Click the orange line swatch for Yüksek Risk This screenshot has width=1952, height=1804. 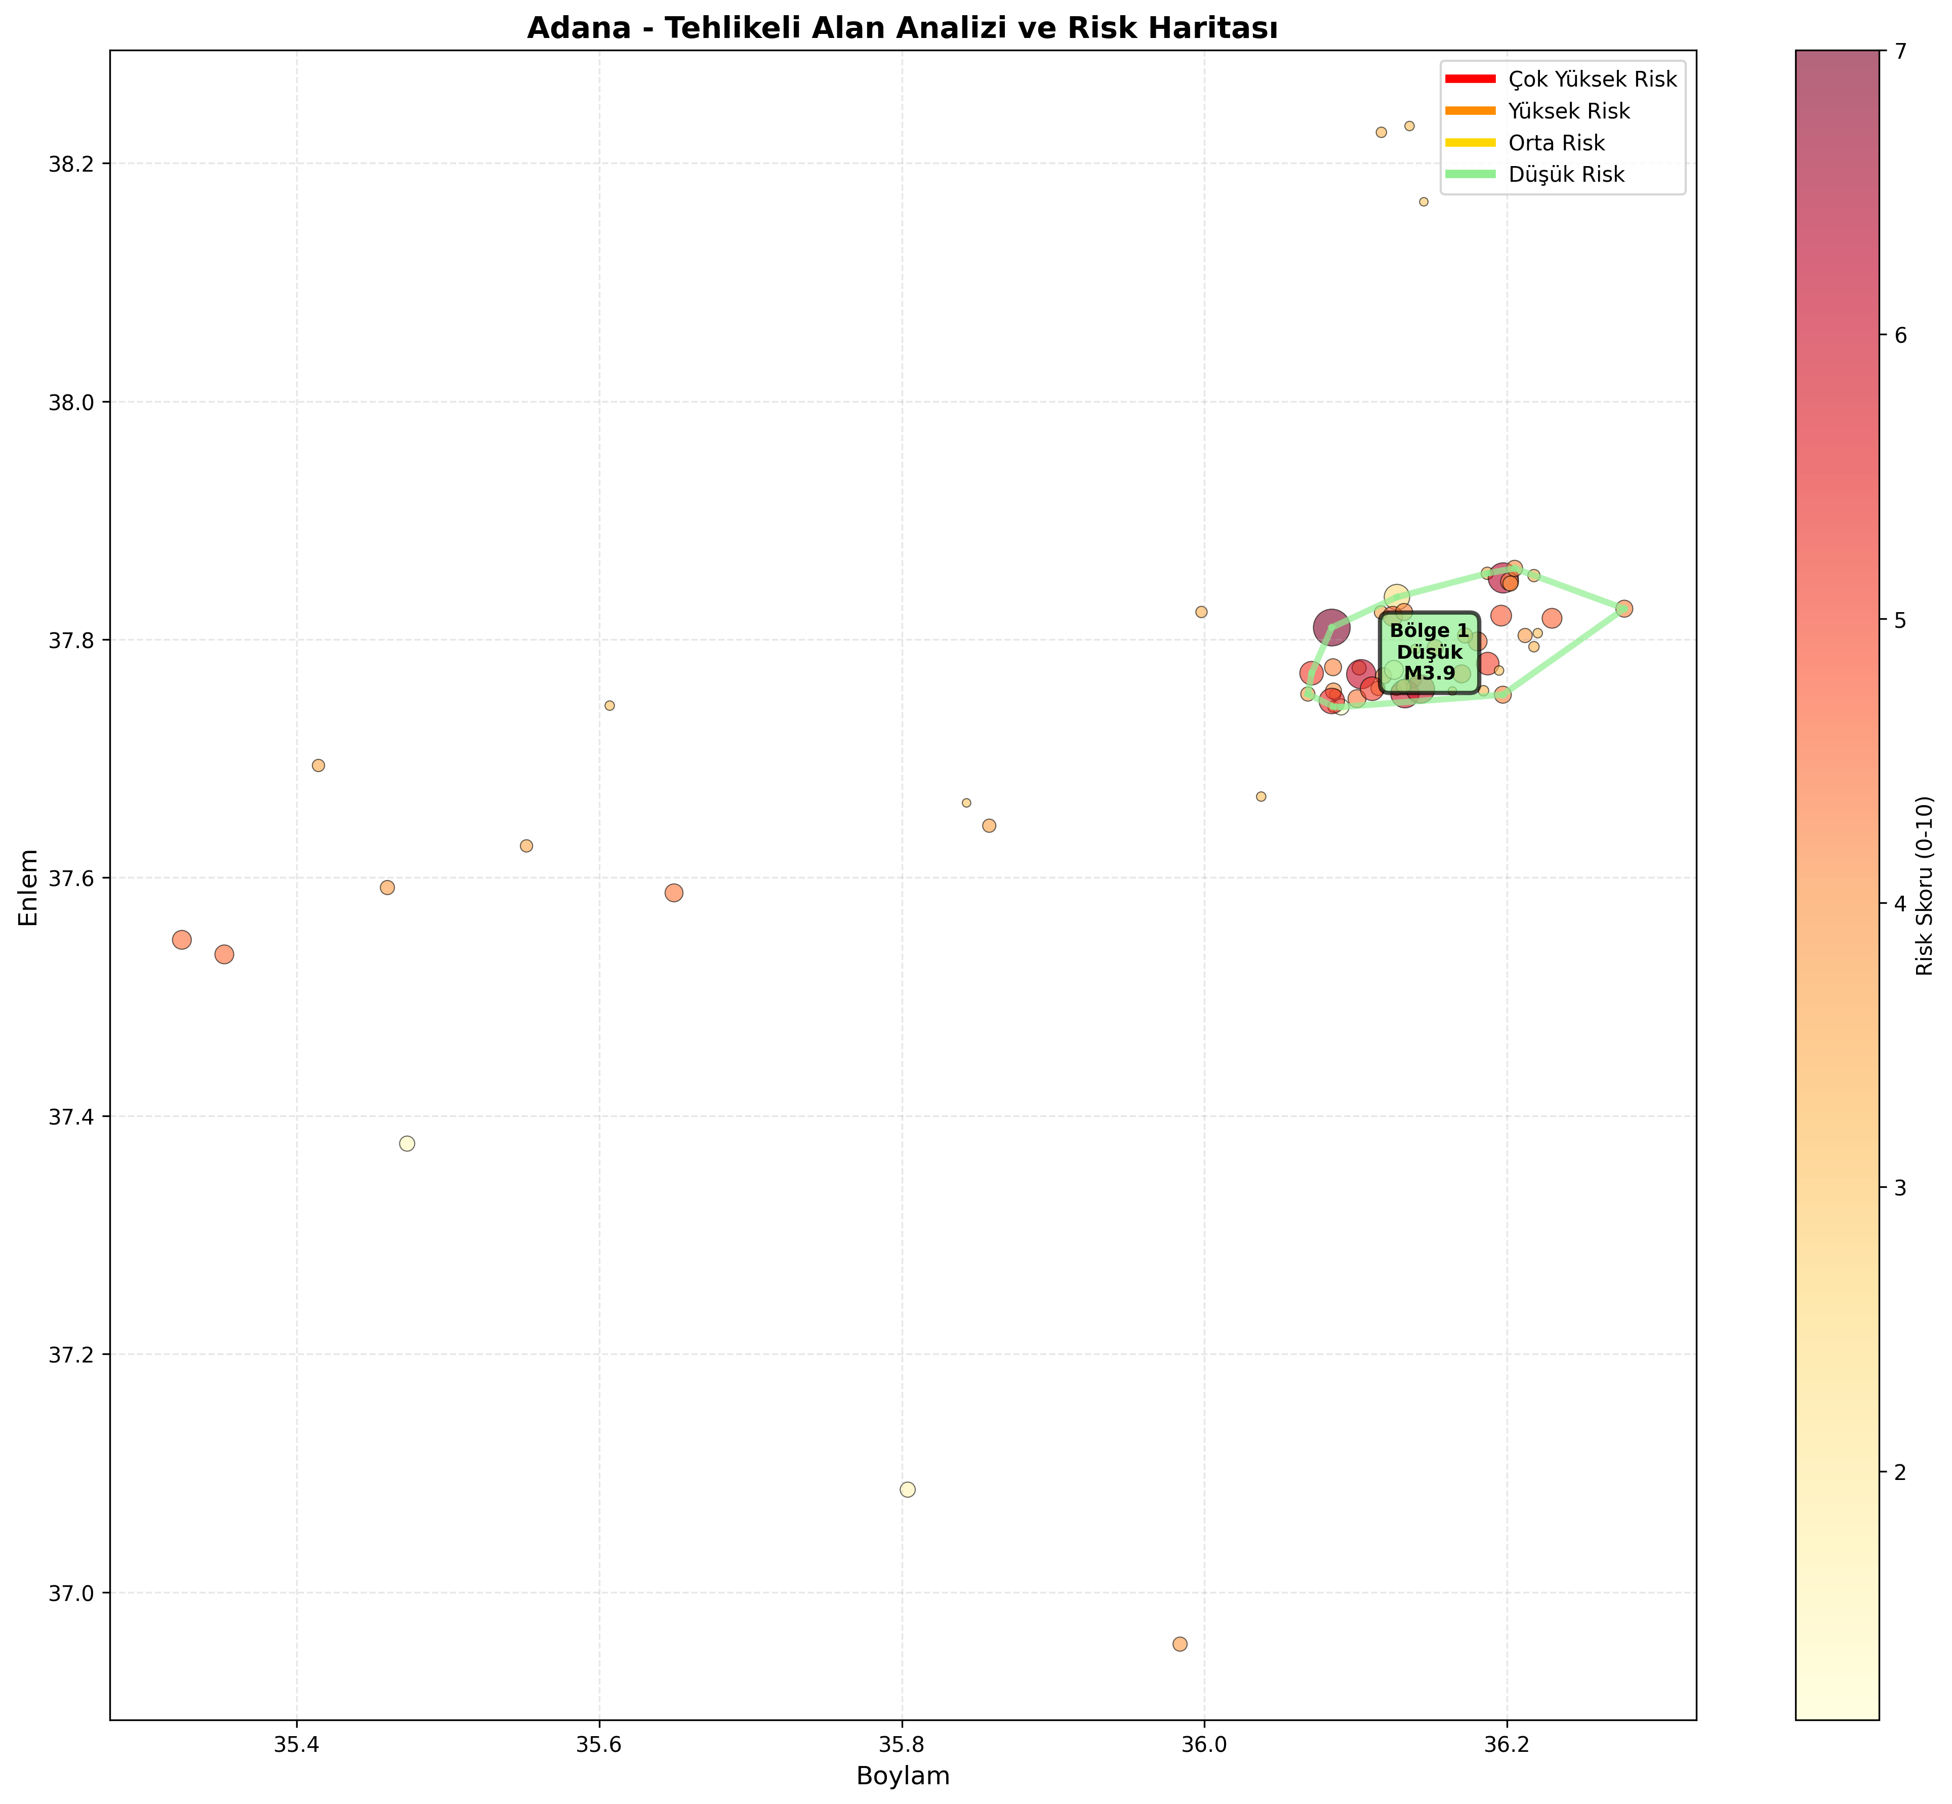point(1470,110)
